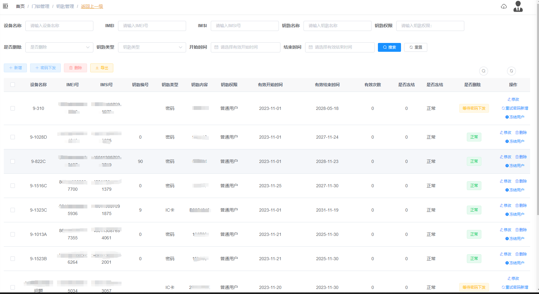
Task: Click 修改 in row 9-1523B
Action: (x=506, y=254)
